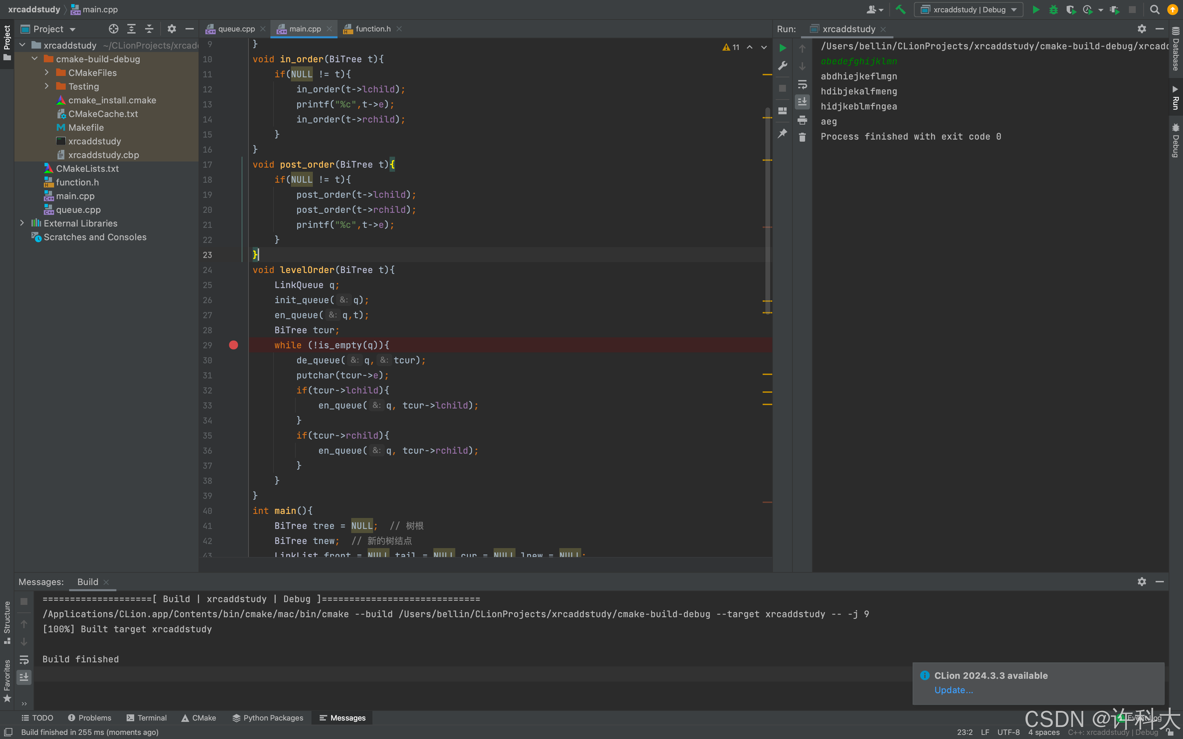Viewport: 1183px width, 739px height.
Task: Click the editor vertical scrollbar
Action: click(x=768, y=210)
